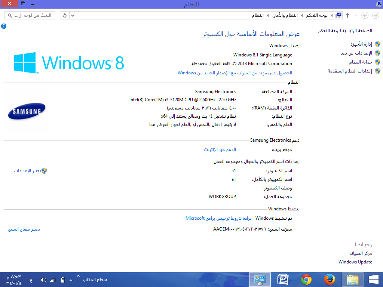This screenshot has width=383, height=287.
Task: Click تغيير الإعدادات for the computer name
Action: pyautogui.click(x=27, y=171)
